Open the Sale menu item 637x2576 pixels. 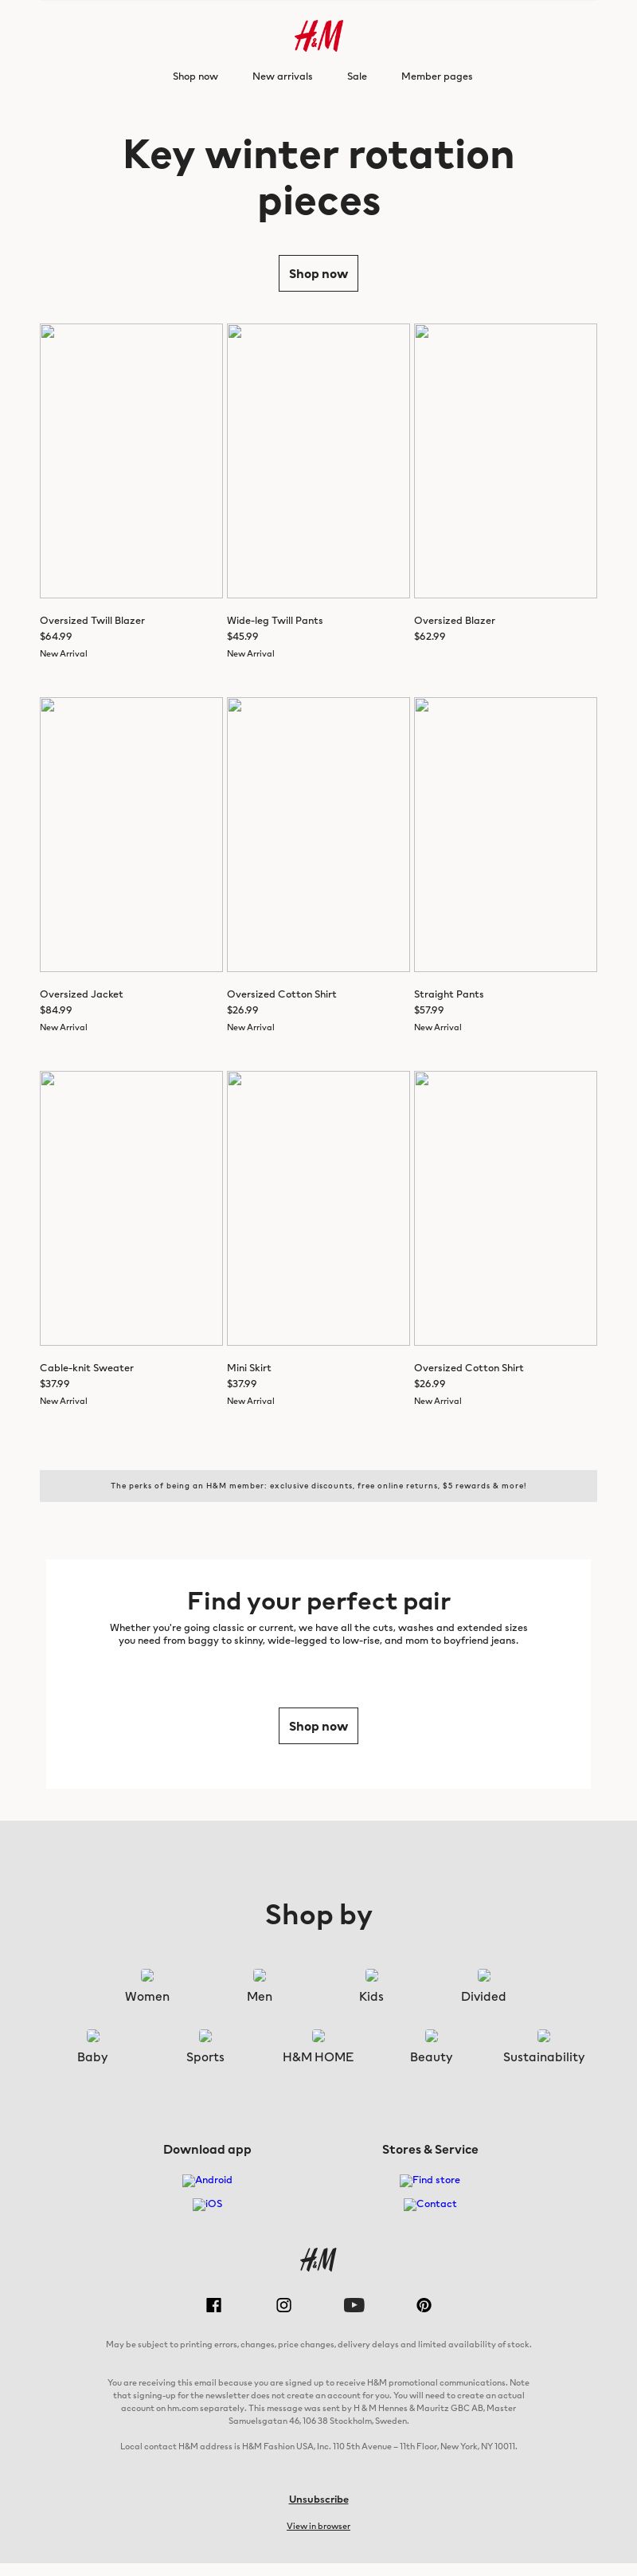(357, 76)
